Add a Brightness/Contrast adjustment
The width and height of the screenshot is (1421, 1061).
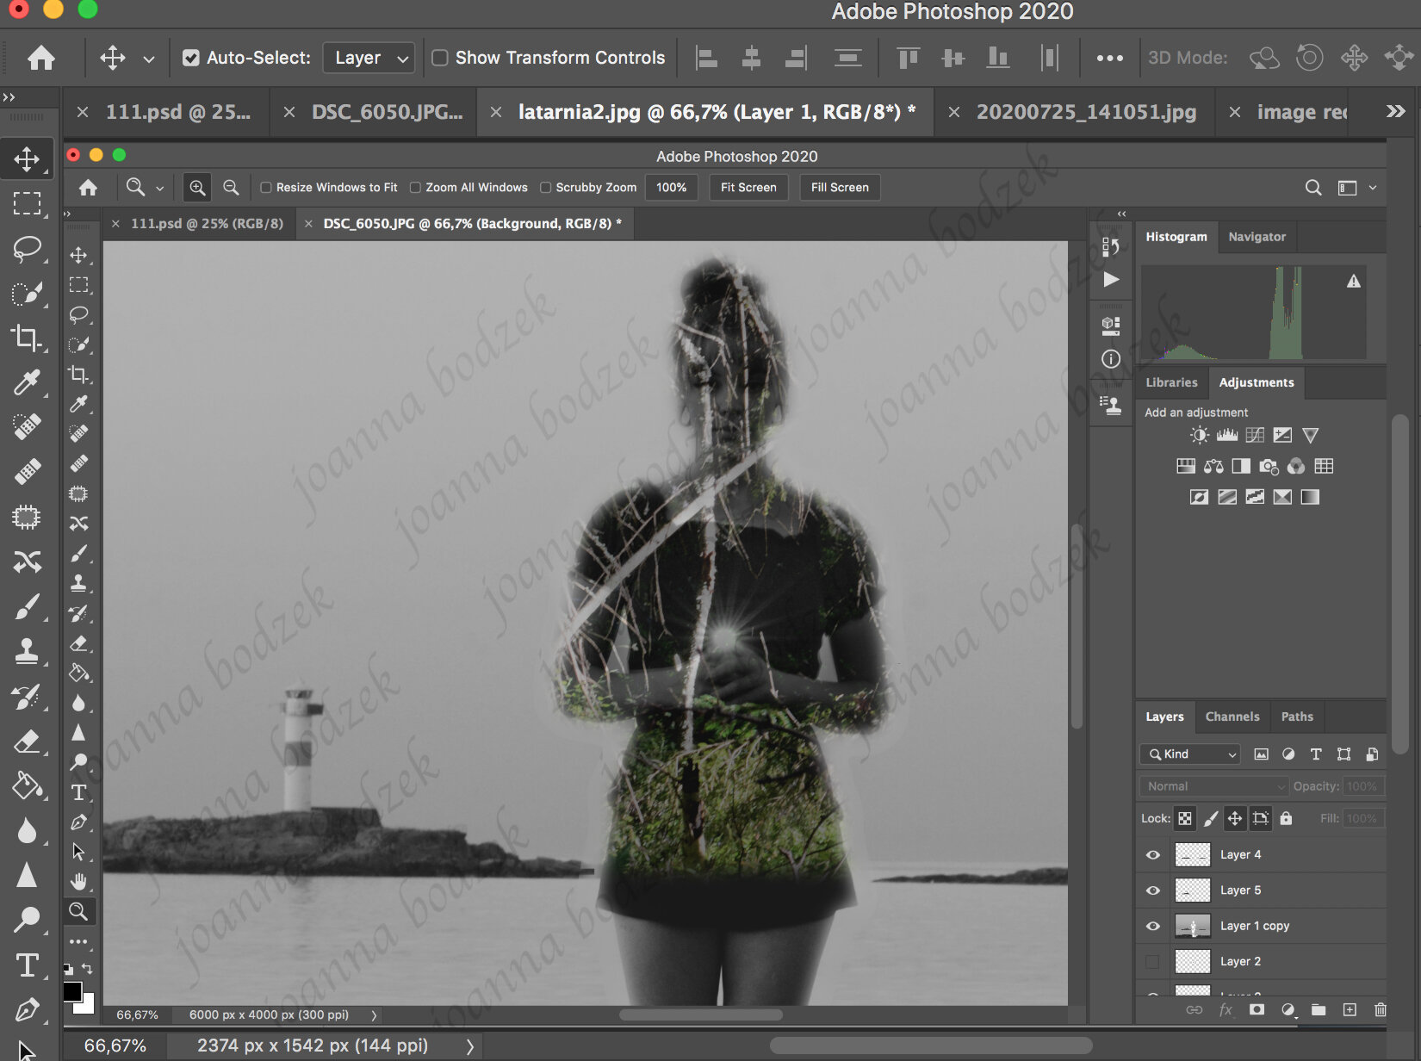pyautogui.click(x=1199, y=436)
